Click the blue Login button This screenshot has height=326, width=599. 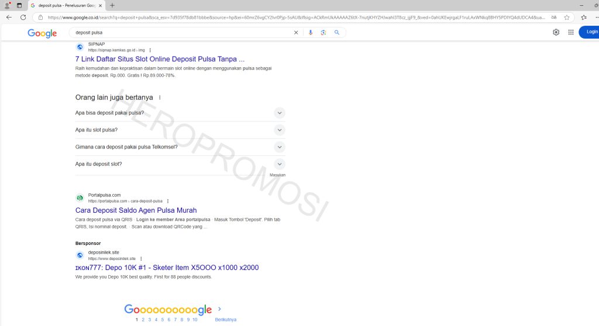click(589, 32)
